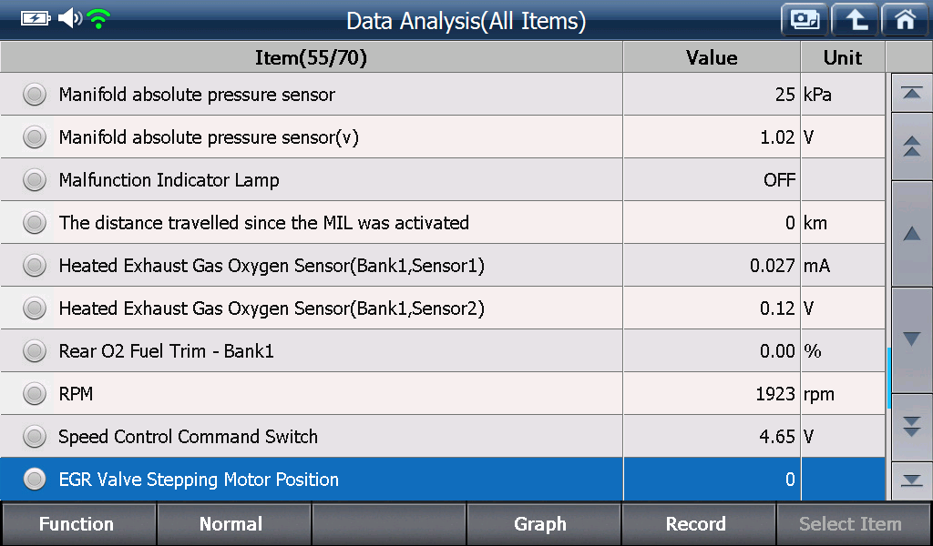The height and width of the screenshot is (546, 933).
Task: Open the Function menu
Action: click(77, 523)
